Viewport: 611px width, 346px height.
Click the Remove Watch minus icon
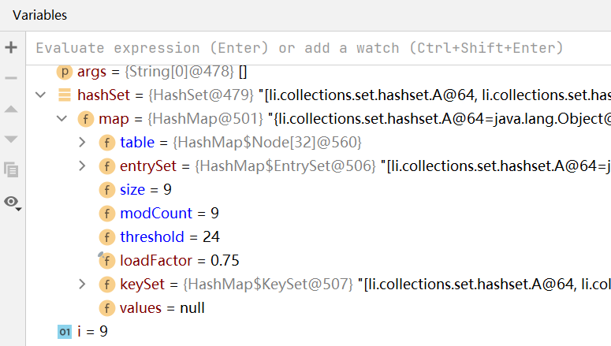[x=11, y=78]
